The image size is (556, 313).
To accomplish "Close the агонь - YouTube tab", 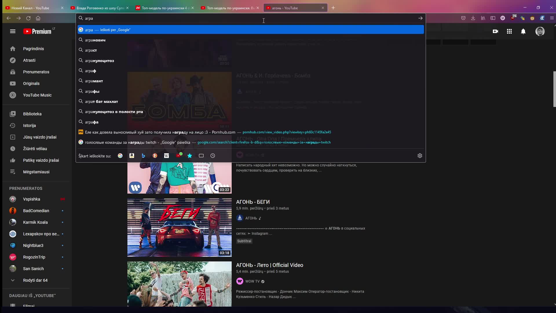I will (323, 8).
